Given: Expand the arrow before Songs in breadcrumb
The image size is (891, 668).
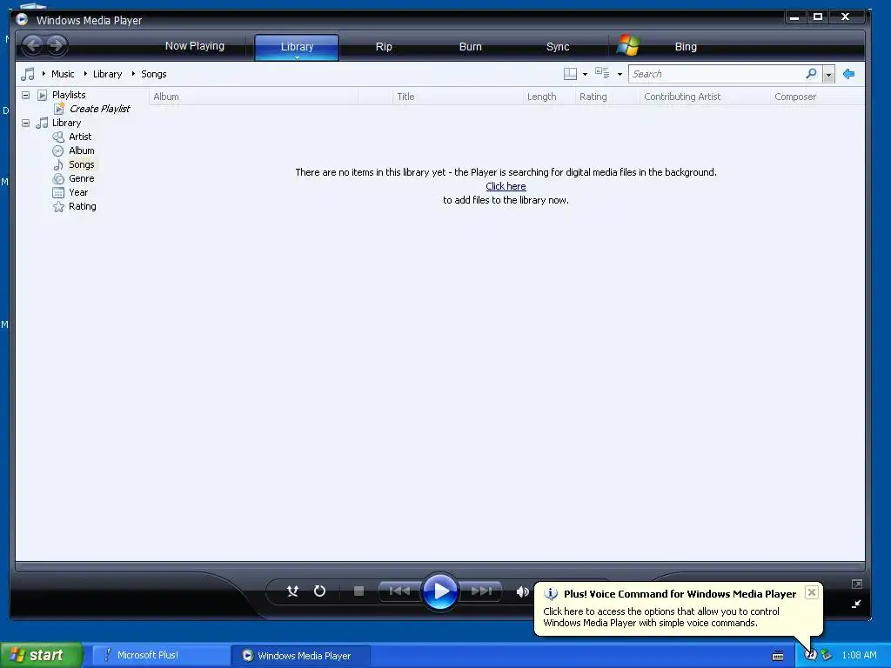Looking at the screenshot, I should point(133,74).
